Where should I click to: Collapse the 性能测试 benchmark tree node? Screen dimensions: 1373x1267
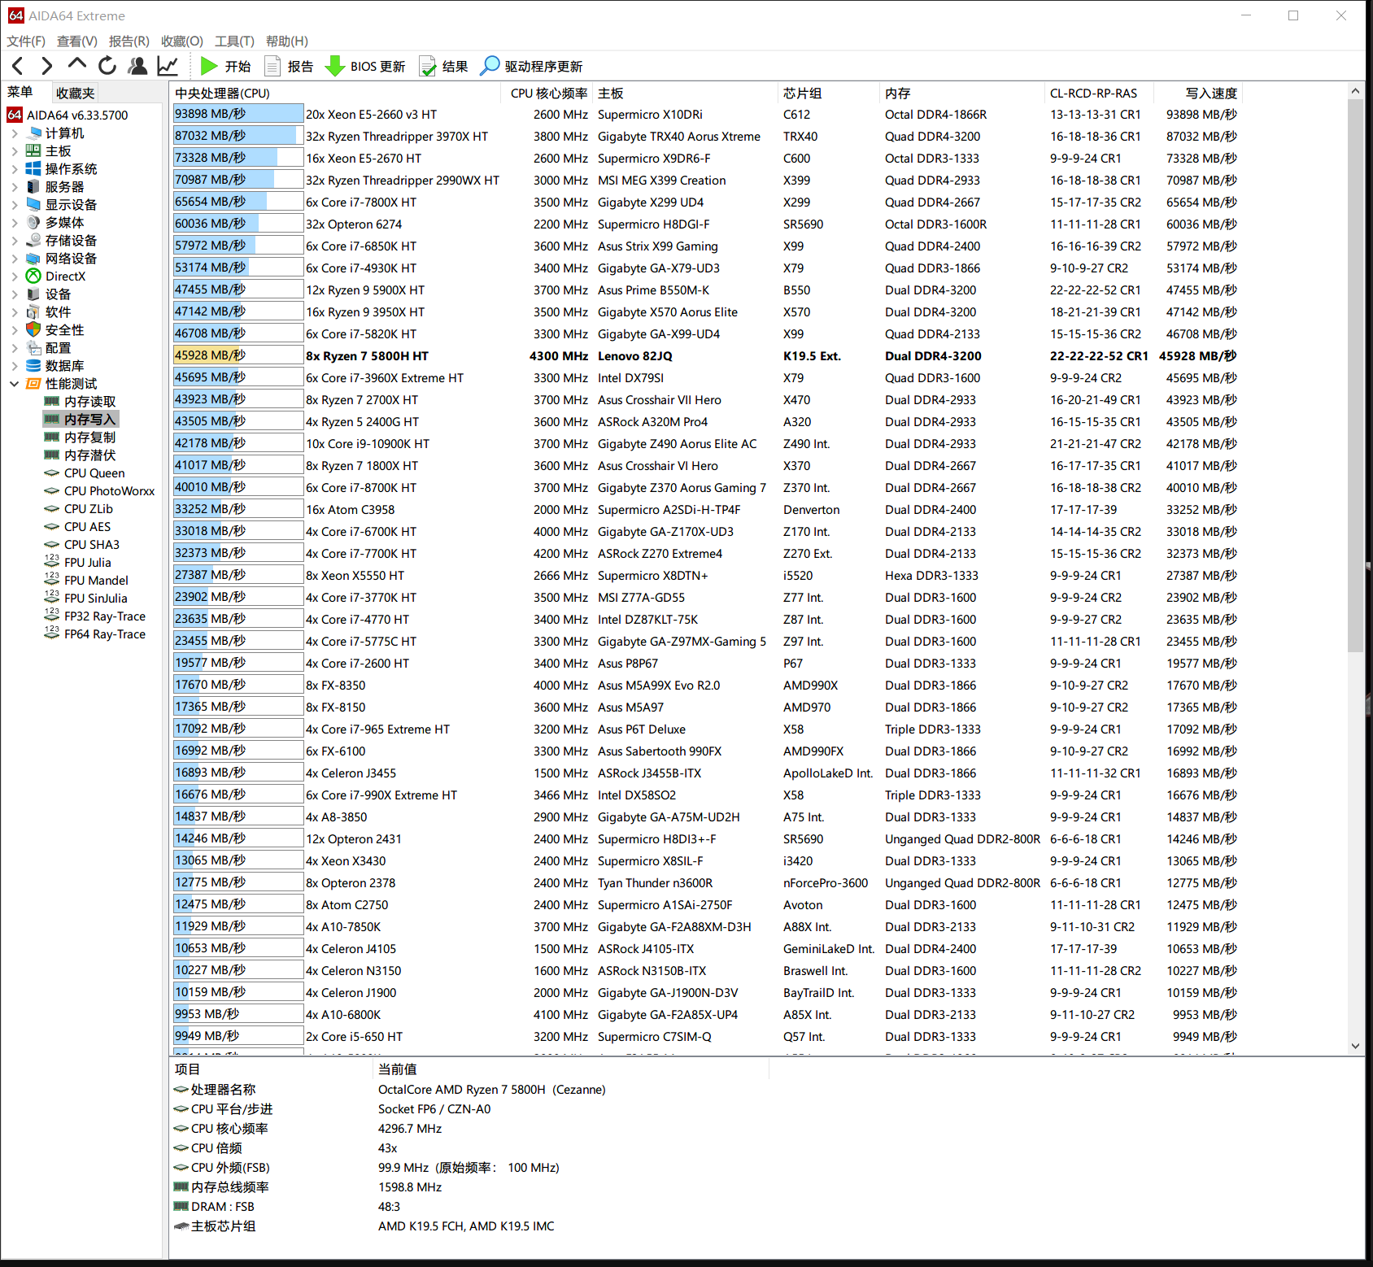coord(15,383)
